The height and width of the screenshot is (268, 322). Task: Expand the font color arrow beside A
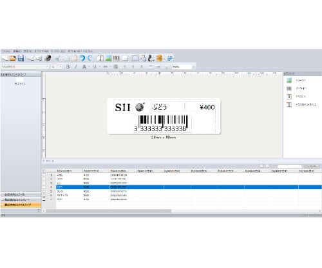[89, 67]
